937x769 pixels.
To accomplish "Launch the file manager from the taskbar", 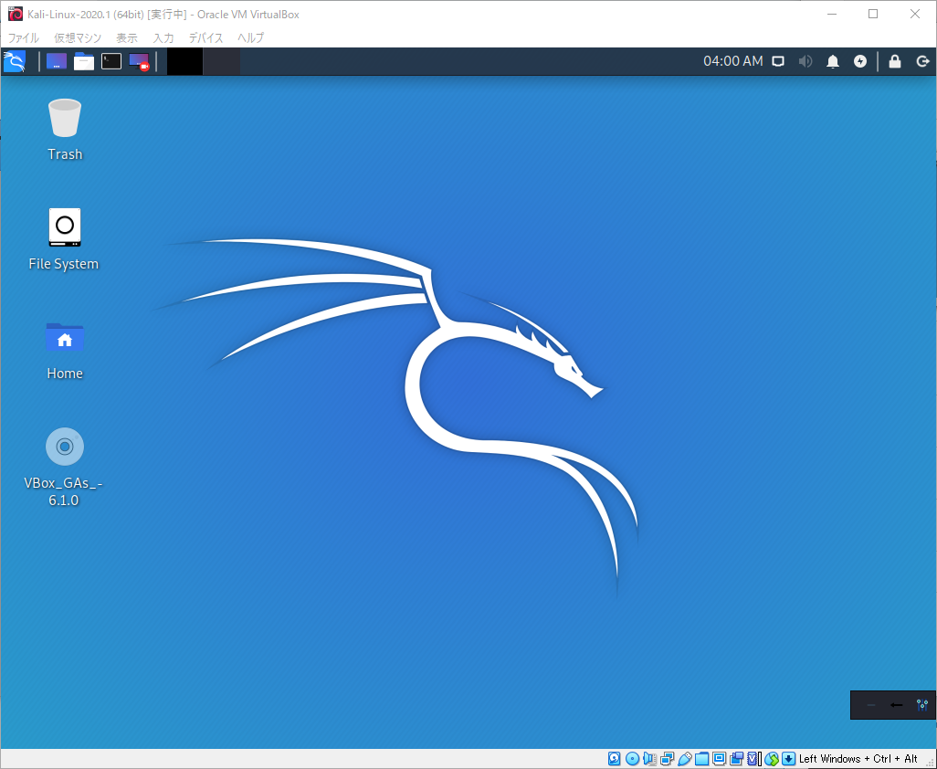I will 83,61.
